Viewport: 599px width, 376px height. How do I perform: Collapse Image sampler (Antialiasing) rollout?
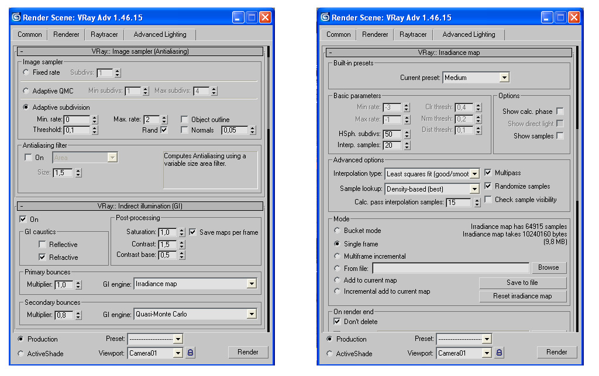click(140, 51)
